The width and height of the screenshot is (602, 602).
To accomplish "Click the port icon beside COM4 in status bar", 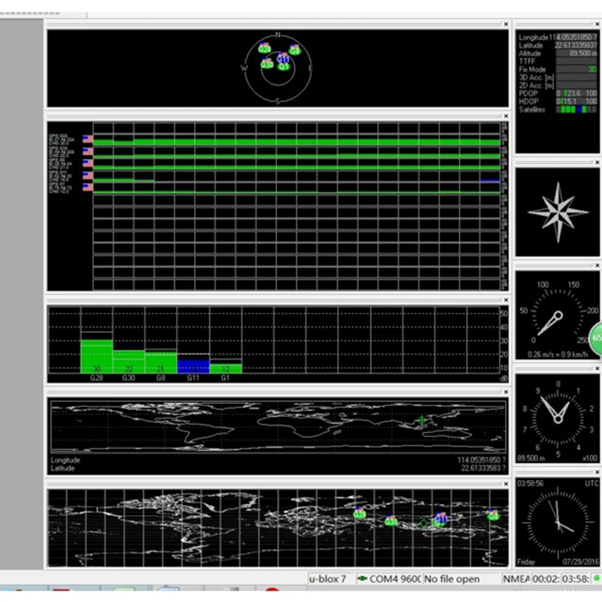I will pyautogui.click(x=361, y=579).
